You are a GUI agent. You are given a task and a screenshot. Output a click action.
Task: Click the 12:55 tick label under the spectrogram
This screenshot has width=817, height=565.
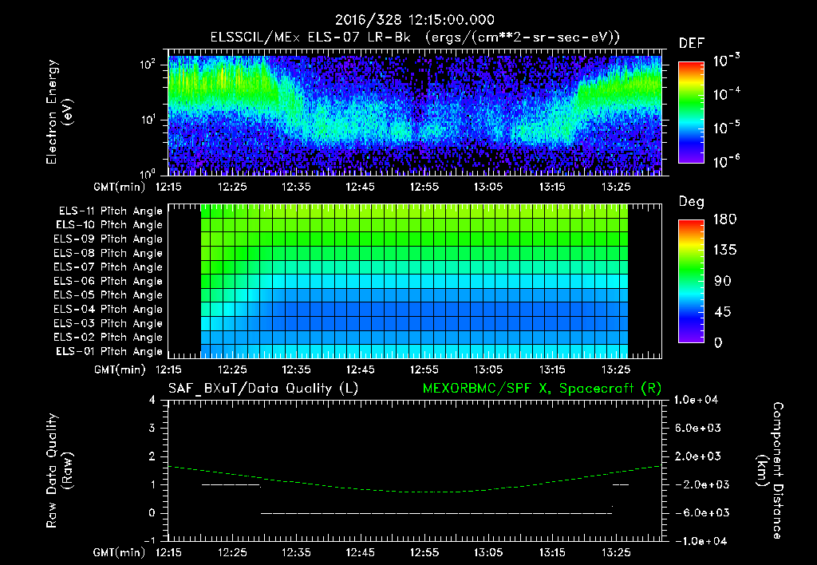pos(424,187)
